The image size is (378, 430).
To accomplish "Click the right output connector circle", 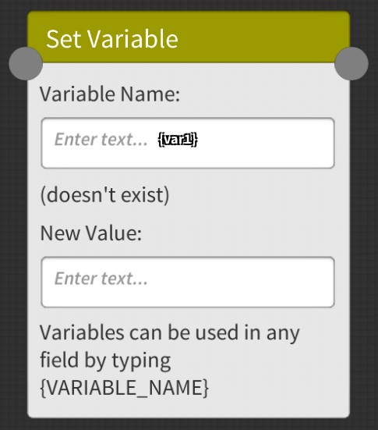I will (352, 63).
